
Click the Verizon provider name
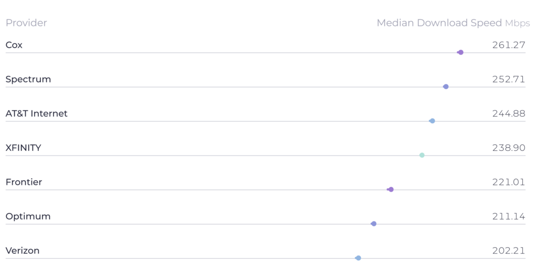point(23,251)
